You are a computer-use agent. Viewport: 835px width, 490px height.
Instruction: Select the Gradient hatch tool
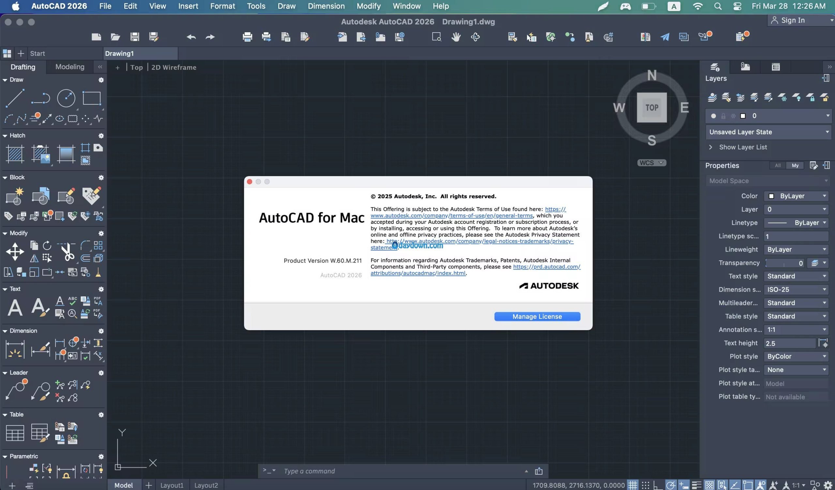pos(66,154)
